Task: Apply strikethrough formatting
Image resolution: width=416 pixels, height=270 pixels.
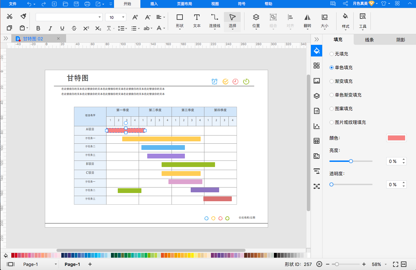Action: click(x=74, y=28)
